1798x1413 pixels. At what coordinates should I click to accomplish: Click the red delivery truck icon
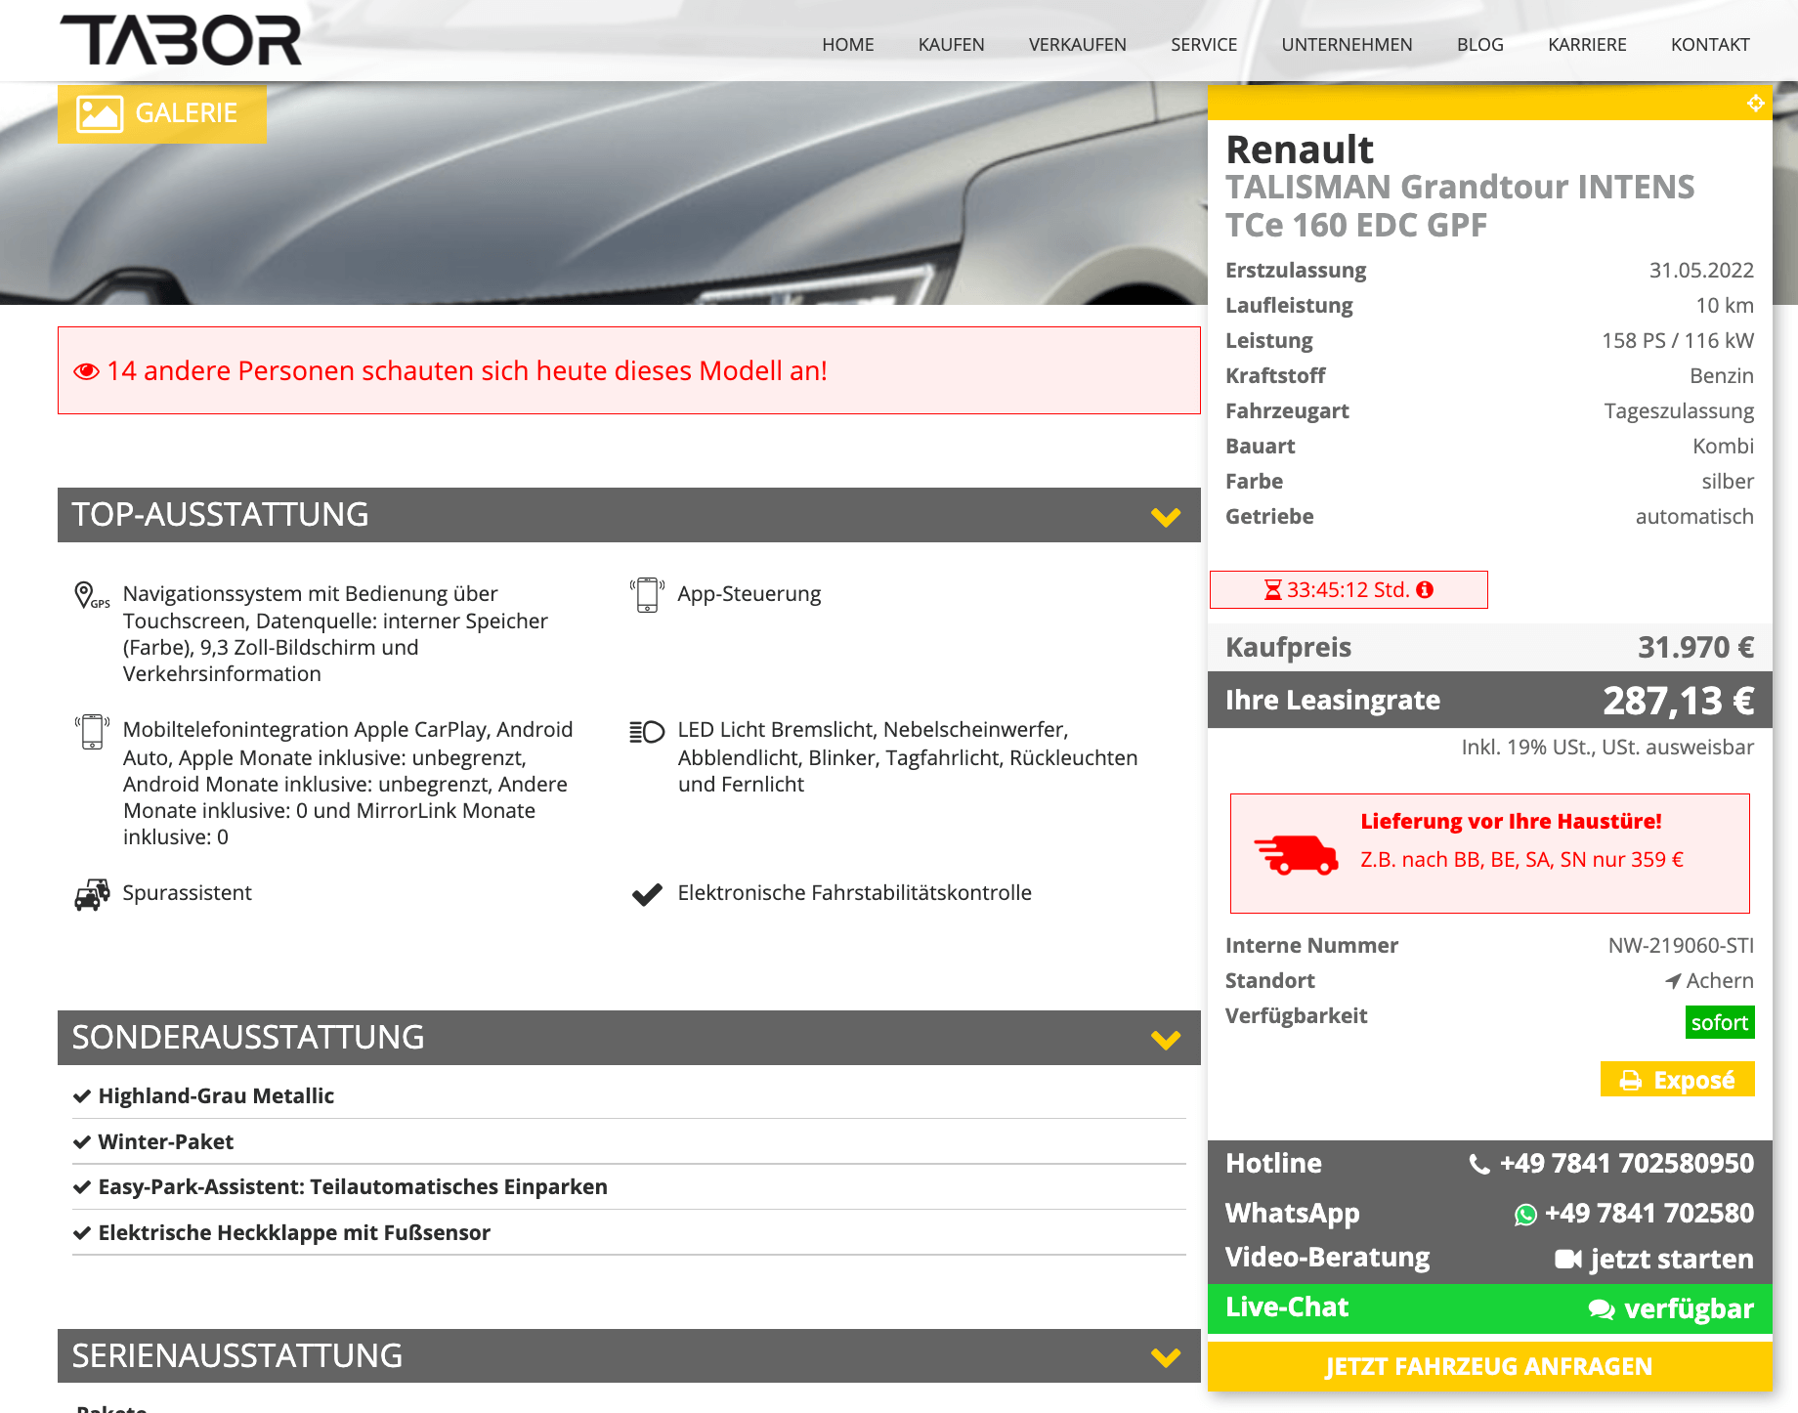(1297, 854)
